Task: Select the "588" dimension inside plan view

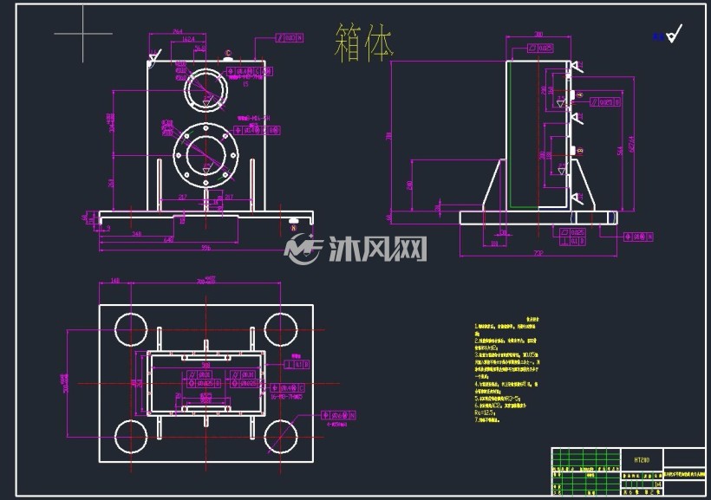Action: [x=205, y=365]
